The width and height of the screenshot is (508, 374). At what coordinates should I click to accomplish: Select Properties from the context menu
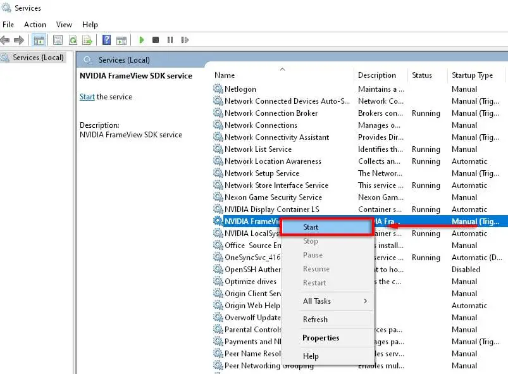click(x=321, y=338)
